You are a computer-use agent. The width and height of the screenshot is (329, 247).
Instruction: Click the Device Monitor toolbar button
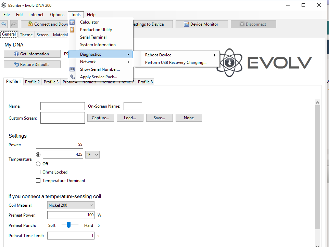pyautogui.click(x=201, y=24)
